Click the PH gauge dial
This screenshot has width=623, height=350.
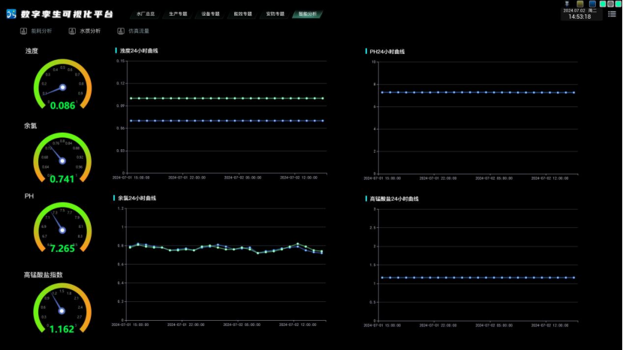(x=62, y=227)
